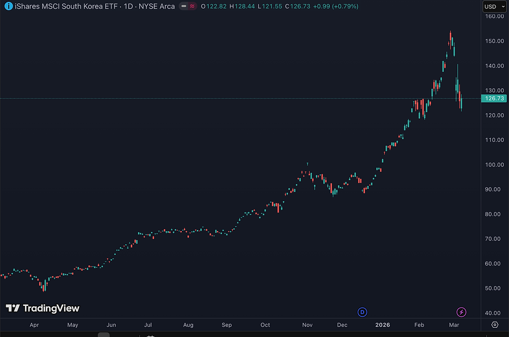Image resolution: width=509 pixels, height=337 pixels.
Task: Click the Feb label on time axis
Action: click(x=419, y=325)
